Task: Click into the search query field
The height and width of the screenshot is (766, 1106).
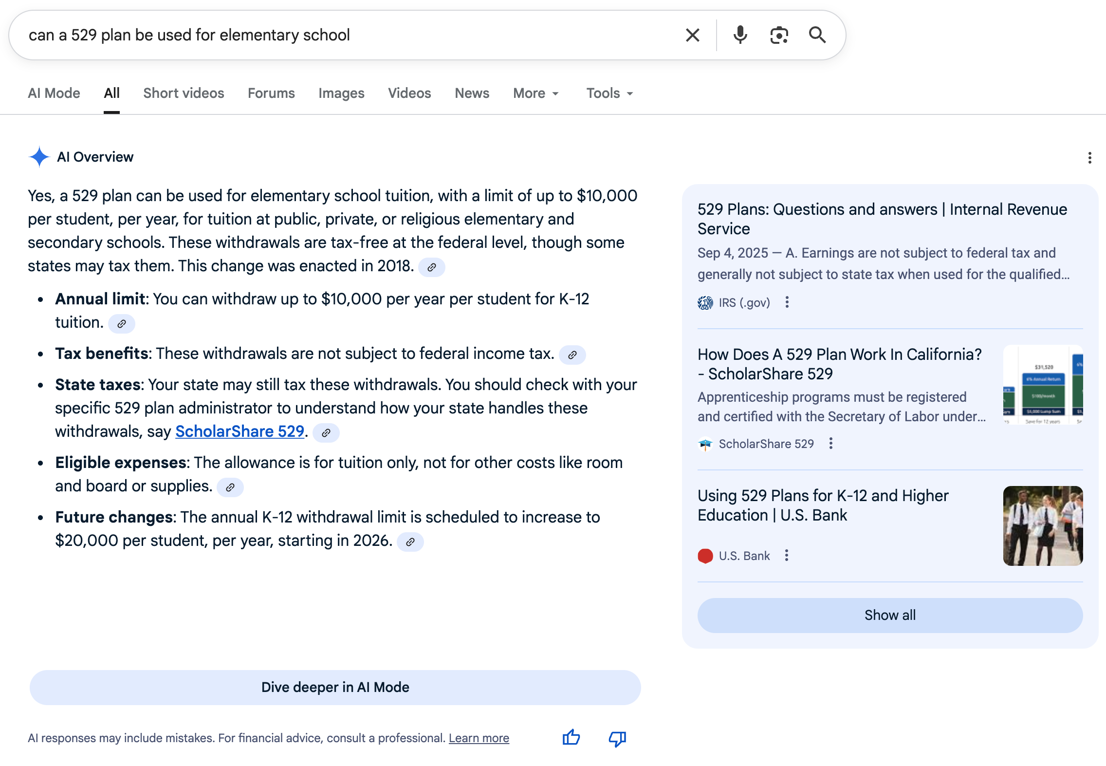Action: pos(341,35)
